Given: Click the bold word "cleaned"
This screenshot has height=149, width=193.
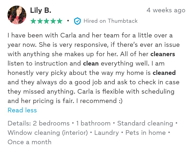Looking at the screenshot, I should [x=164, y=73].
